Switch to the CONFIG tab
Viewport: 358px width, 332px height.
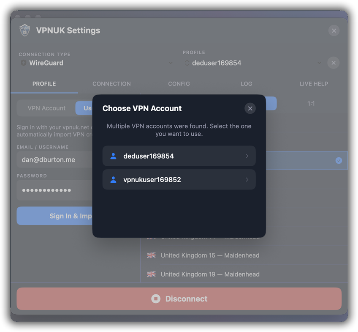pyautogui.click(x=179, y=84)
